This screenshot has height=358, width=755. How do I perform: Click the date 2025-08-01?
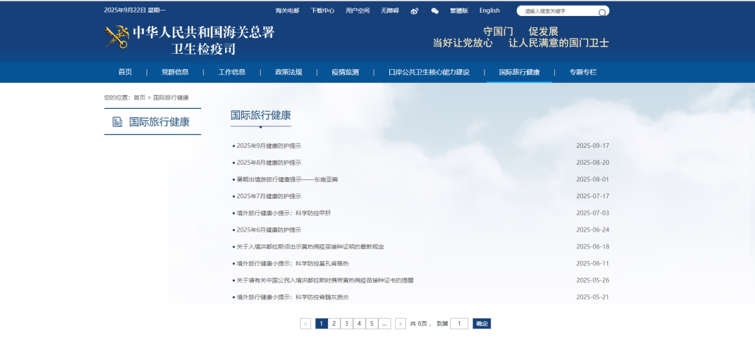point(593,180)
